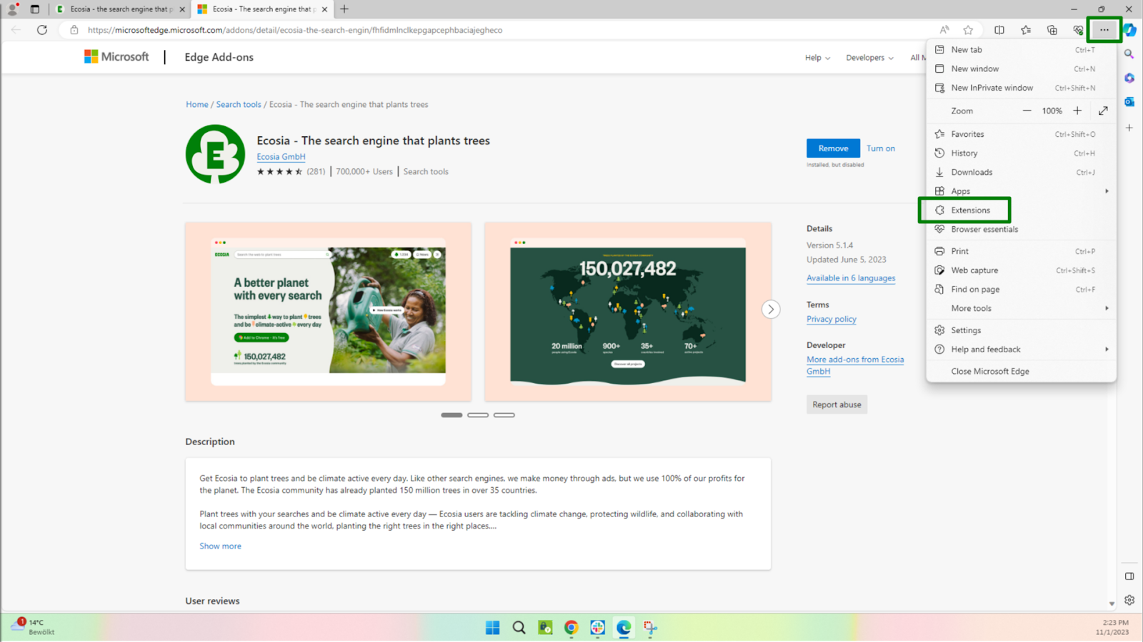Open Settings from the menu

tap(1021, 330)
